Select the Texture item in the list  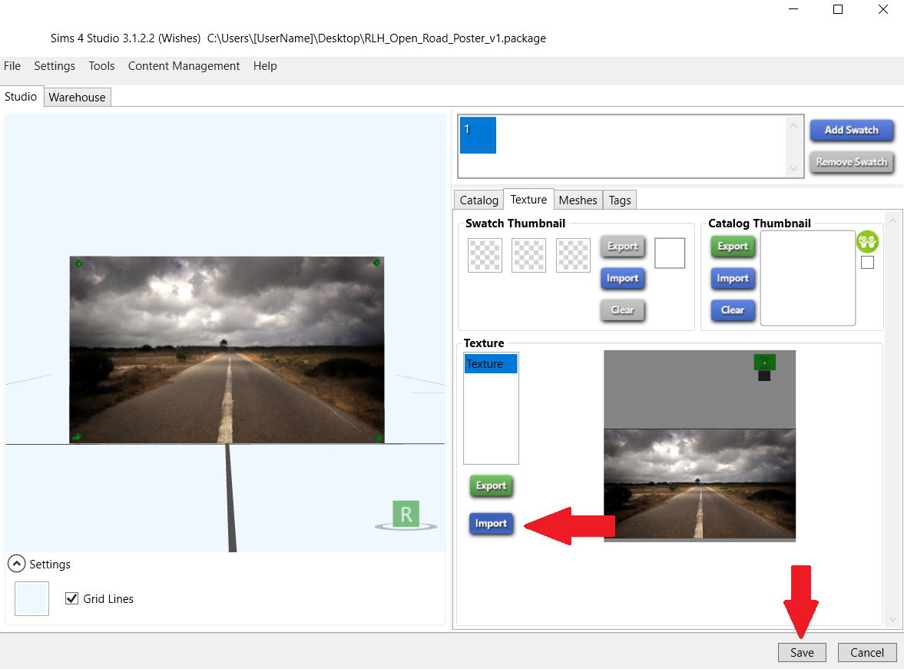click(x=490, y=364)
